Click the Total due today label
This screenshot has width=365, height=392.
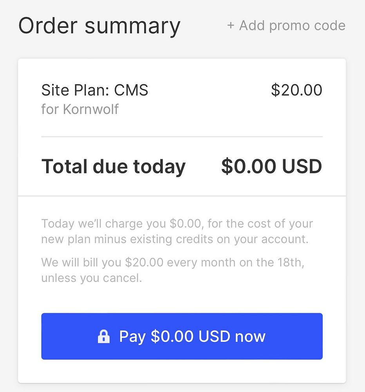click(x=113, y=166)
